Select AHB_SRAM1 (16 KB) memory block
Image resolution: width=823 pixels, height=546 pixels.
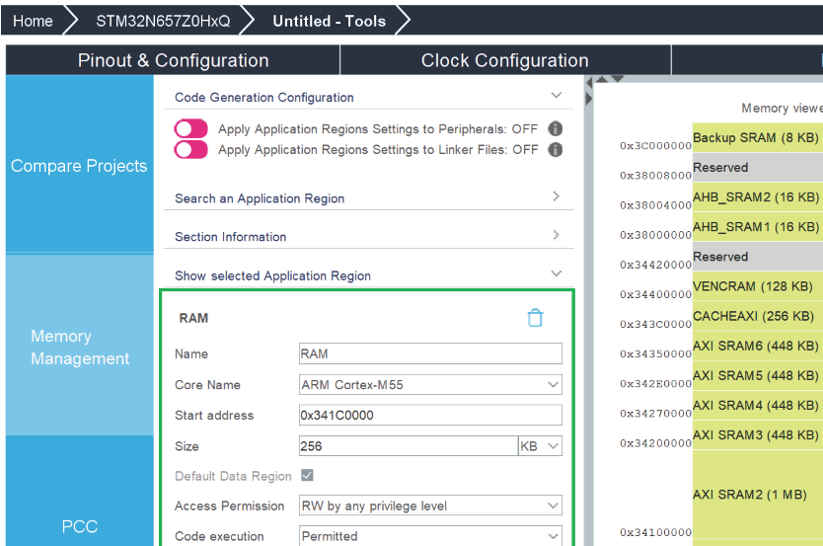coord(758,227)
